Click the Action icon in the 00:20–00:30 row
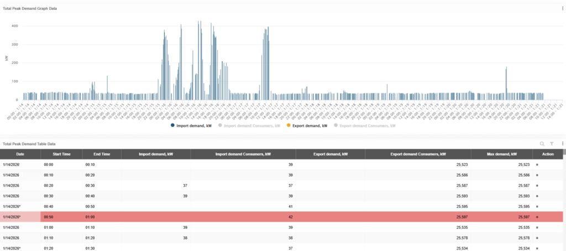Screen dimensions: 566x251 (x=537, y=185)
